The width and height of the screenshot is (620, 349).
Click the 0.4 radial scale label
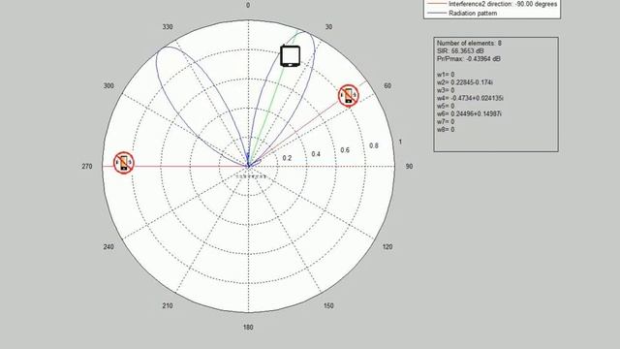coord(316,154)
